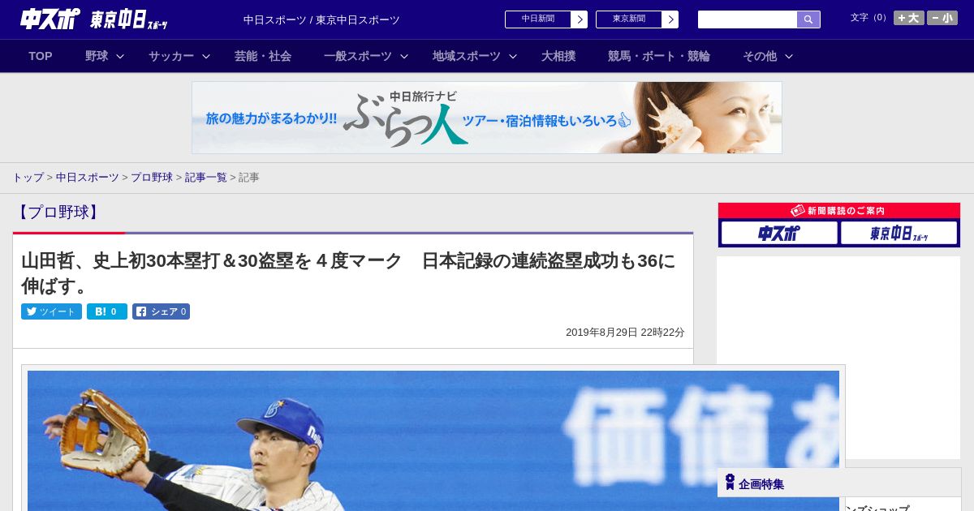The width and height of the screenshot is (974, 511).
Task: Click the トップ breadcrumb link
Action: [28, 177]
